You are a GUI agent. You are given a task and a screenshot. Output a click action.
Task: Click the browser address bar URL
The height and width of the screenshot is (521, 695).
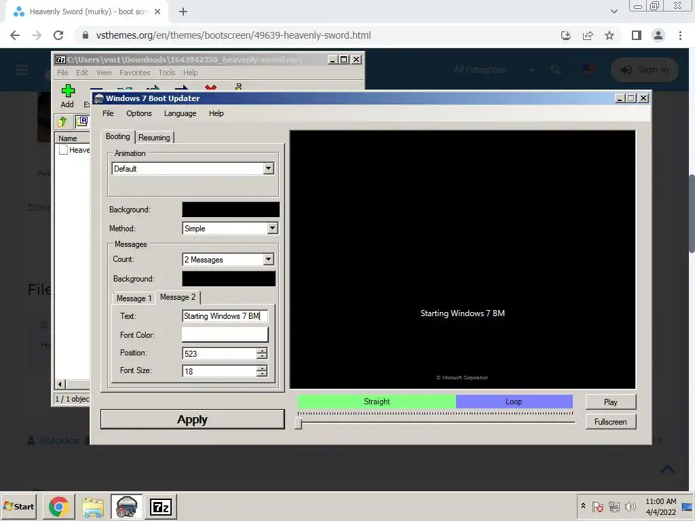tap(233, 35)
